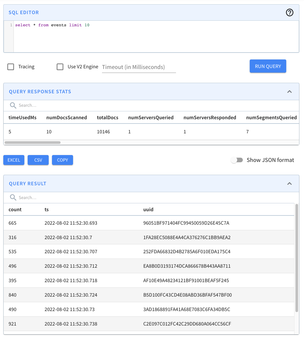
Task: Enable the Use V2 Engine checkbox
Action: tap(60, 66)
